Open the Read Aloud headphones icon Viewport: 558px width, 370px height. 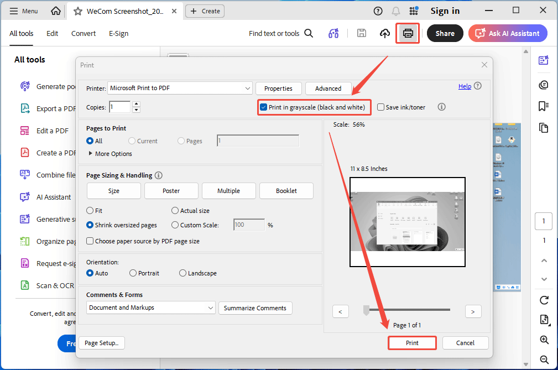pos(333,33)
